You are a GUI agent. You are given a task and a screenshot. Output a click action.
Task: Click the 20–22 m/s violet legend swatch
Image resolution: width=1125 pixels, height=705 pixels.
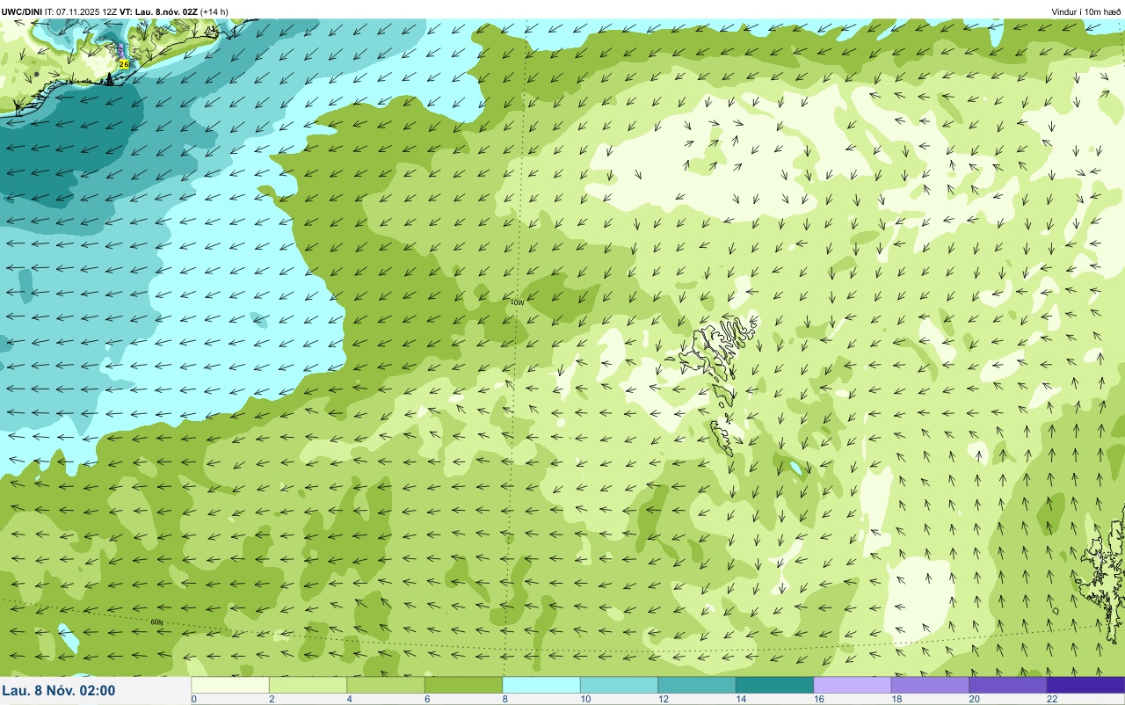[1008, 685]
